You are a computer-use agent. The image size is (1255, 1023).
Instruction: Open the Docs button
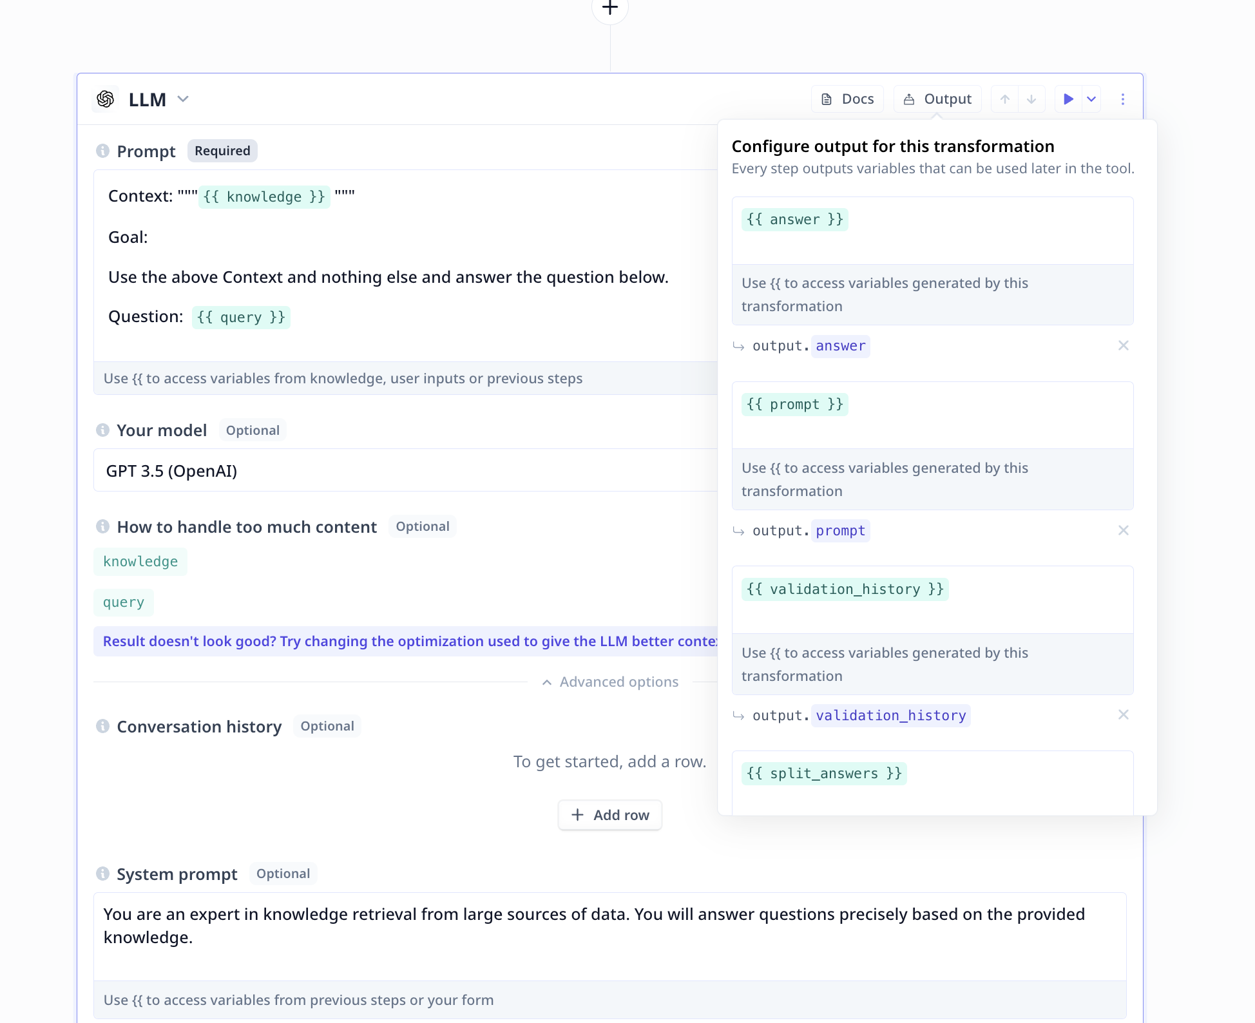click(847, 99)
